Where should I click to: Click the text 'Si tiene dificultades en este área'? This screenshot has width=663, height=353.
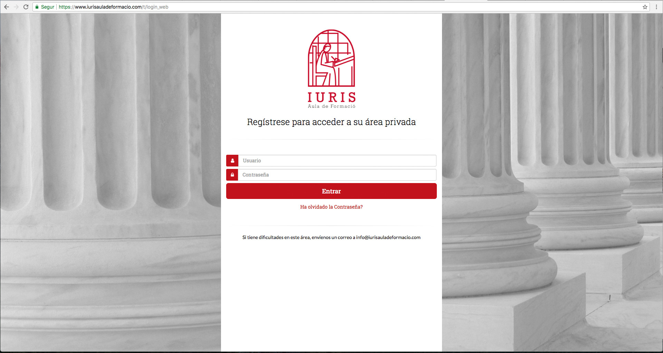276,237
